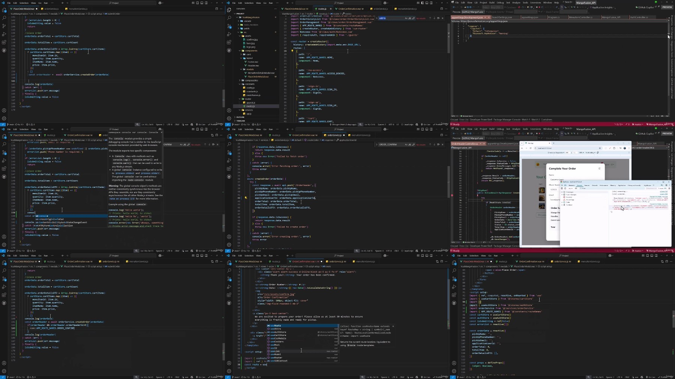Screen dimensions: 675x379
Task: Open GitHub icon in activity bar beside Explorer tree
Action: pos(229,50)
